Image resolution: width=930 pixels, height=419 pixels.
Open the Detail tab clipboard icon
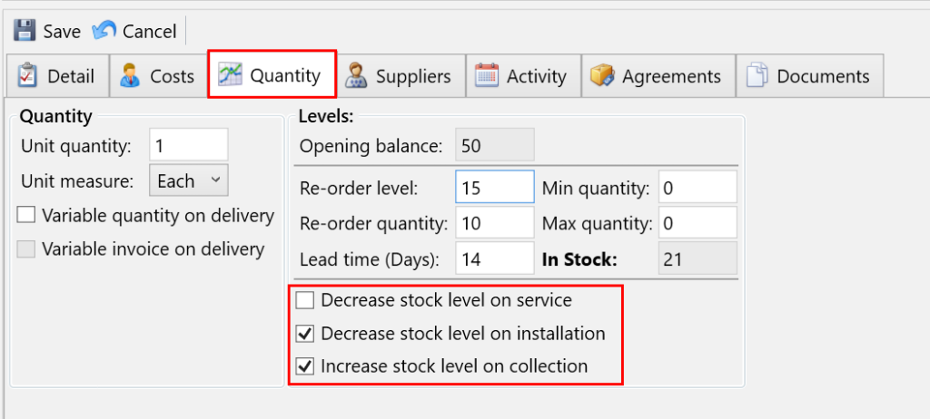coord(28,76)
